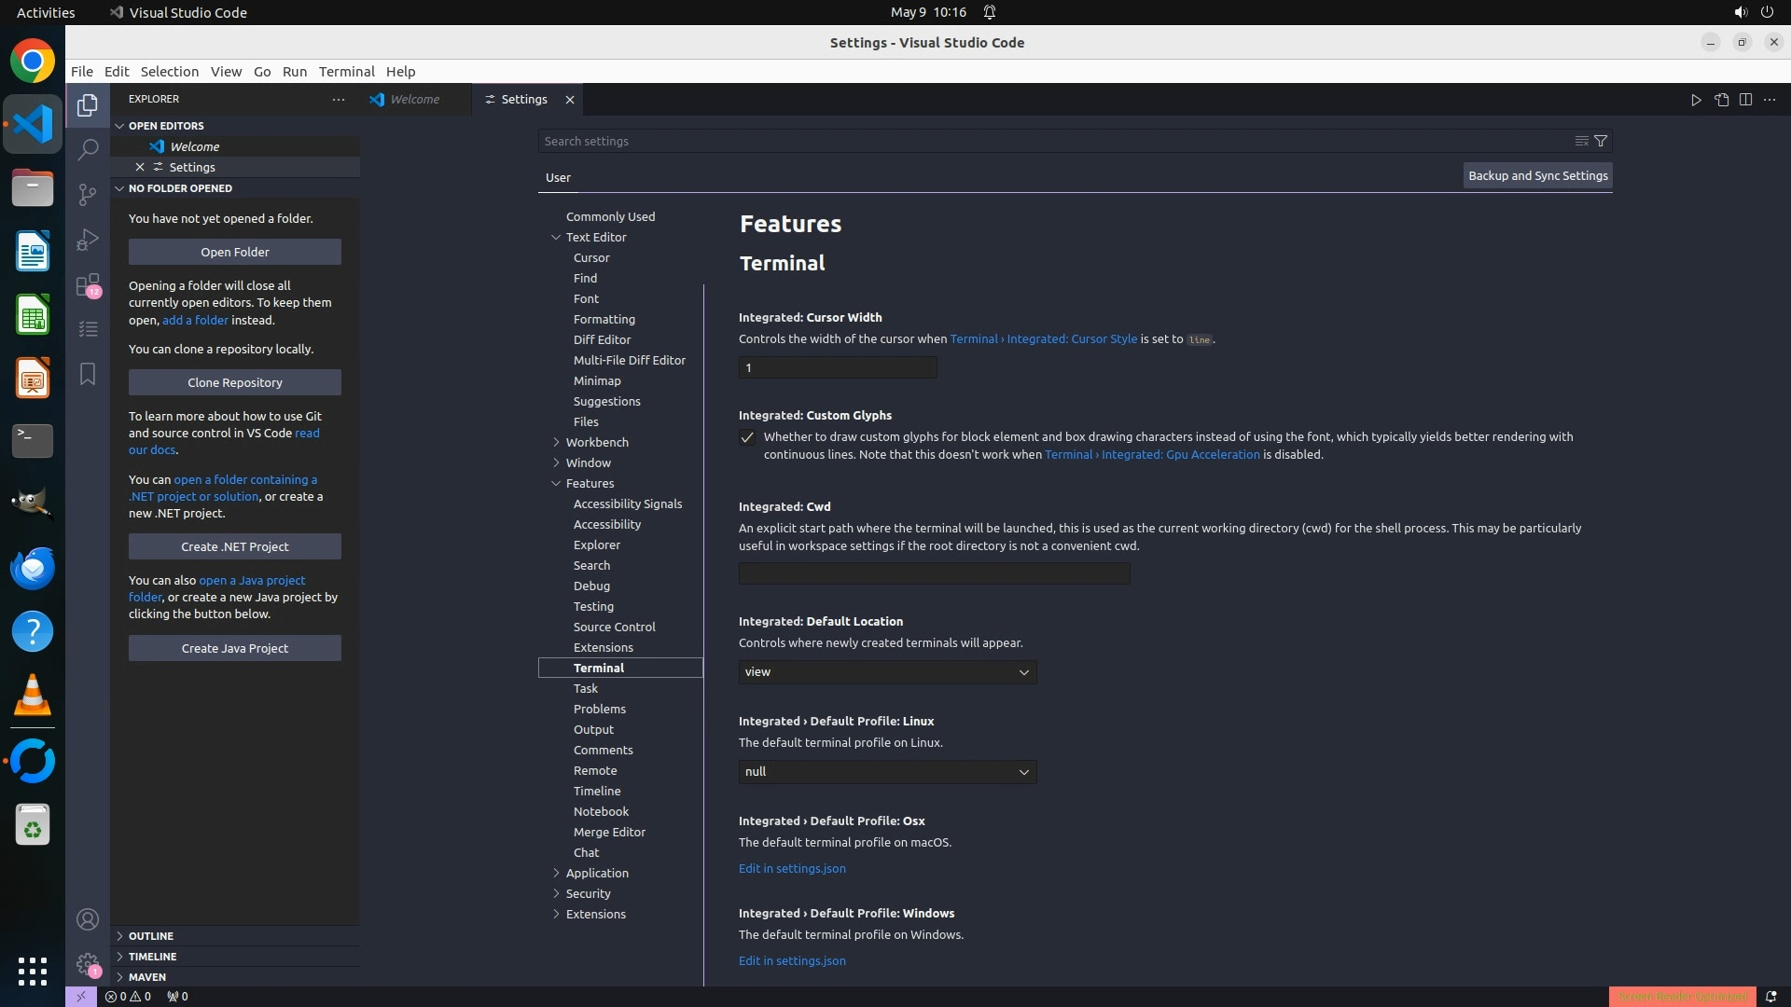Open the Default Profile Linux dropdown

(887, 772)
